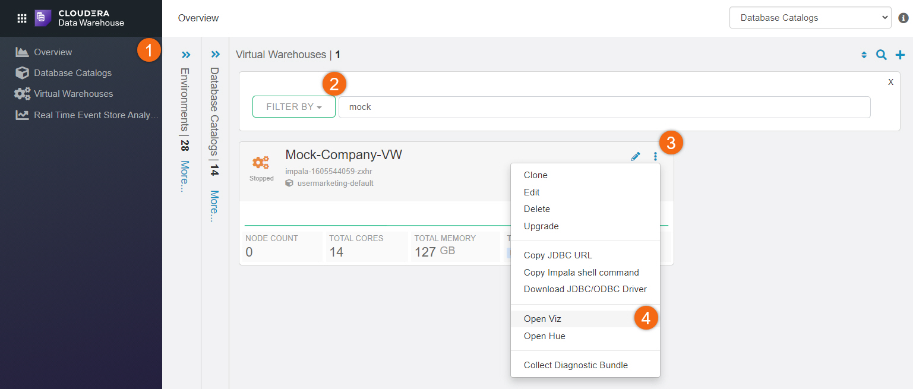Click the cube icon beside usermarketing-default
Image resolution: width=913 pixels, height=389 pixels.
click(289, 184)
